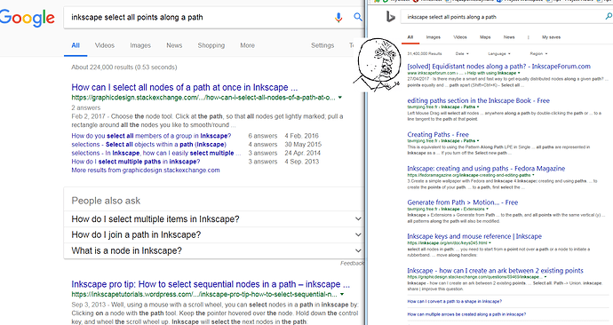
Task: Open Bing result 'Creating Paths - Free'
Action: (x=438, y=134)
